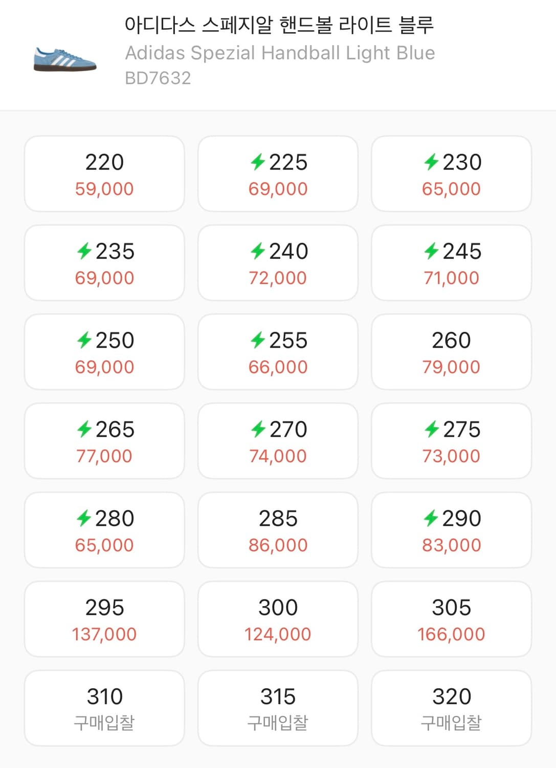Choose size 305 priced 166,000
This screenshot has height=768, width=556.
[x=451, y=619]
